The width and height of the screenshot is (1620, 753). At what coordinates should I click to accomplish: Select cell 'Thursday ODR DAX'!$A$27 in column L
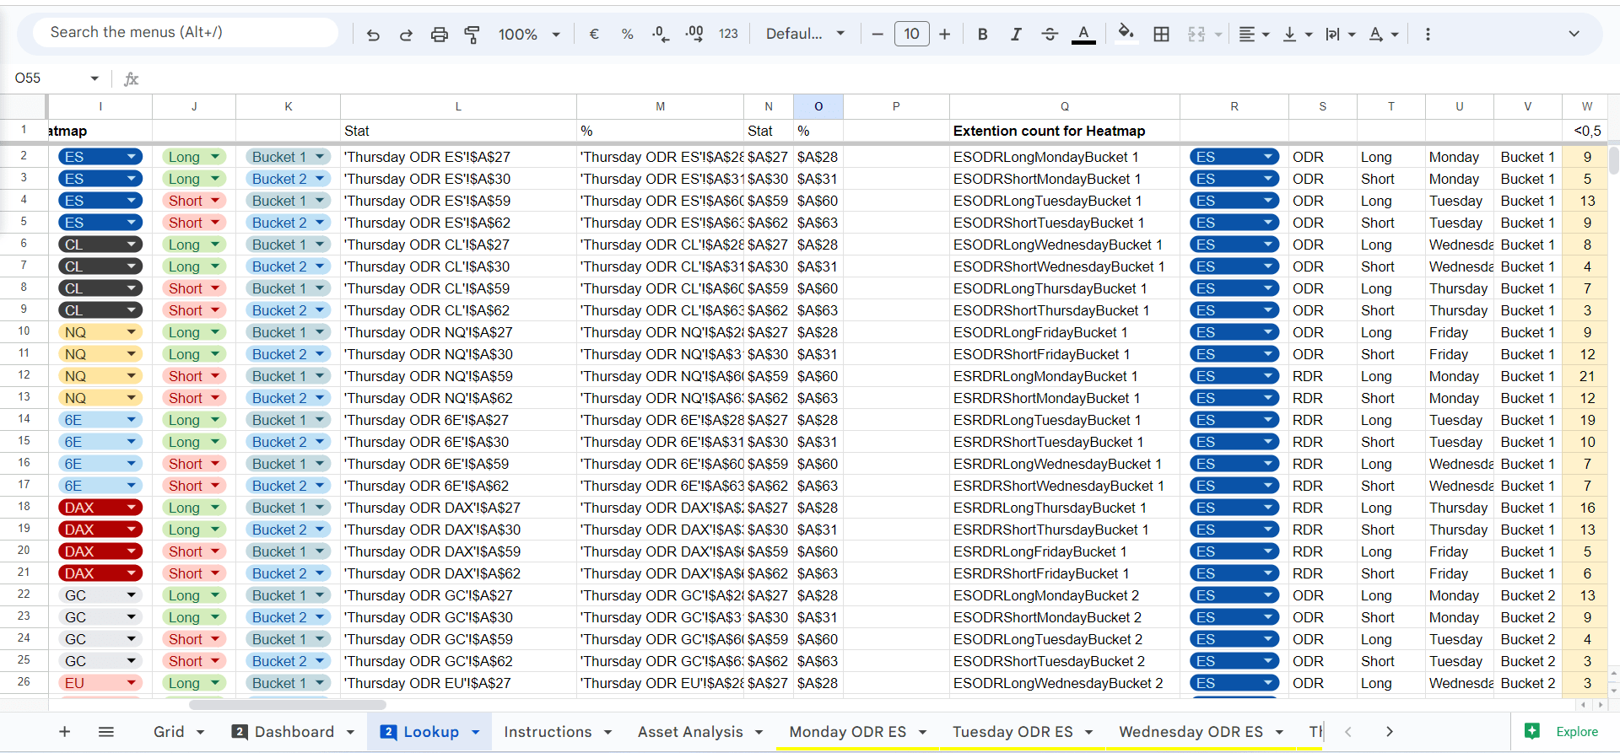(458, 508)
